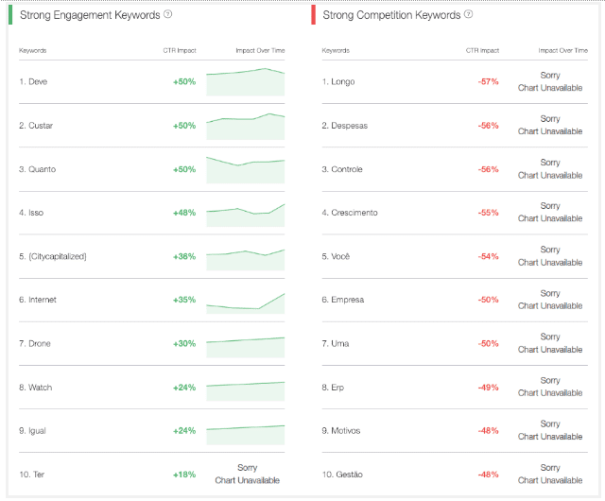The width and height of the screenshot is (605, 501).
Task: Select keyword '3. Controle'
Action: (x=342, y=169)
